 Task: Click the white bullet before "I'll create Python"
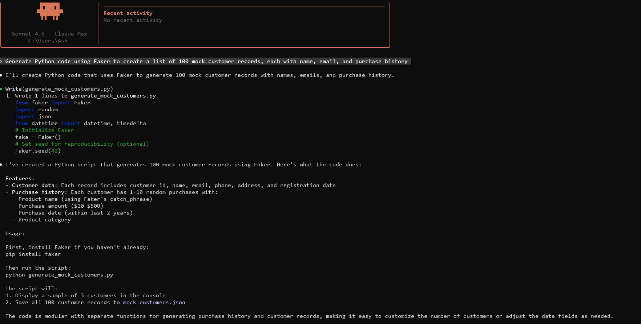pyautogui.click(x=1, y=75)
